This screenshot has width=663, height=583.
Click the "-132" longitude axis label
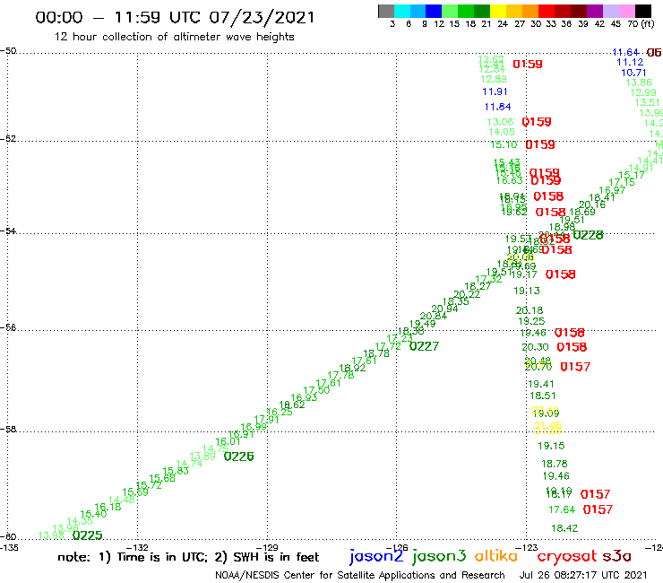[x=137, y=548]
